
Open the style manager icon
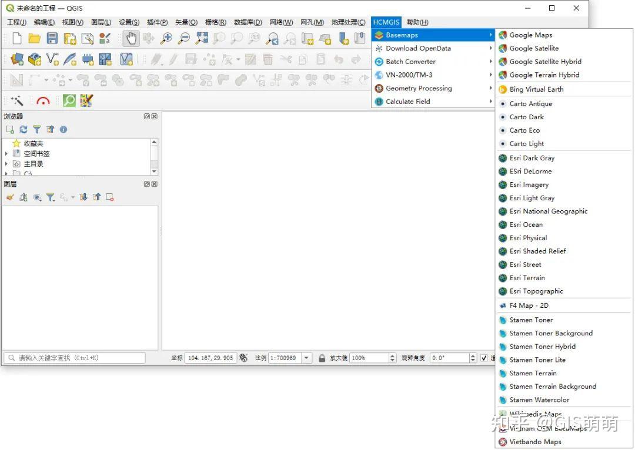tap(105, 38)
